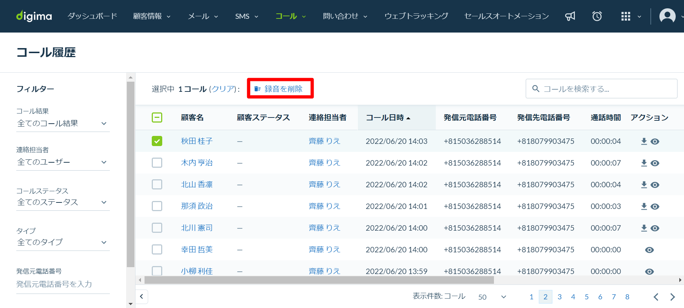
Task: Open ウェブトラッキング in the navigation bar
Action: tap(416, 16)
